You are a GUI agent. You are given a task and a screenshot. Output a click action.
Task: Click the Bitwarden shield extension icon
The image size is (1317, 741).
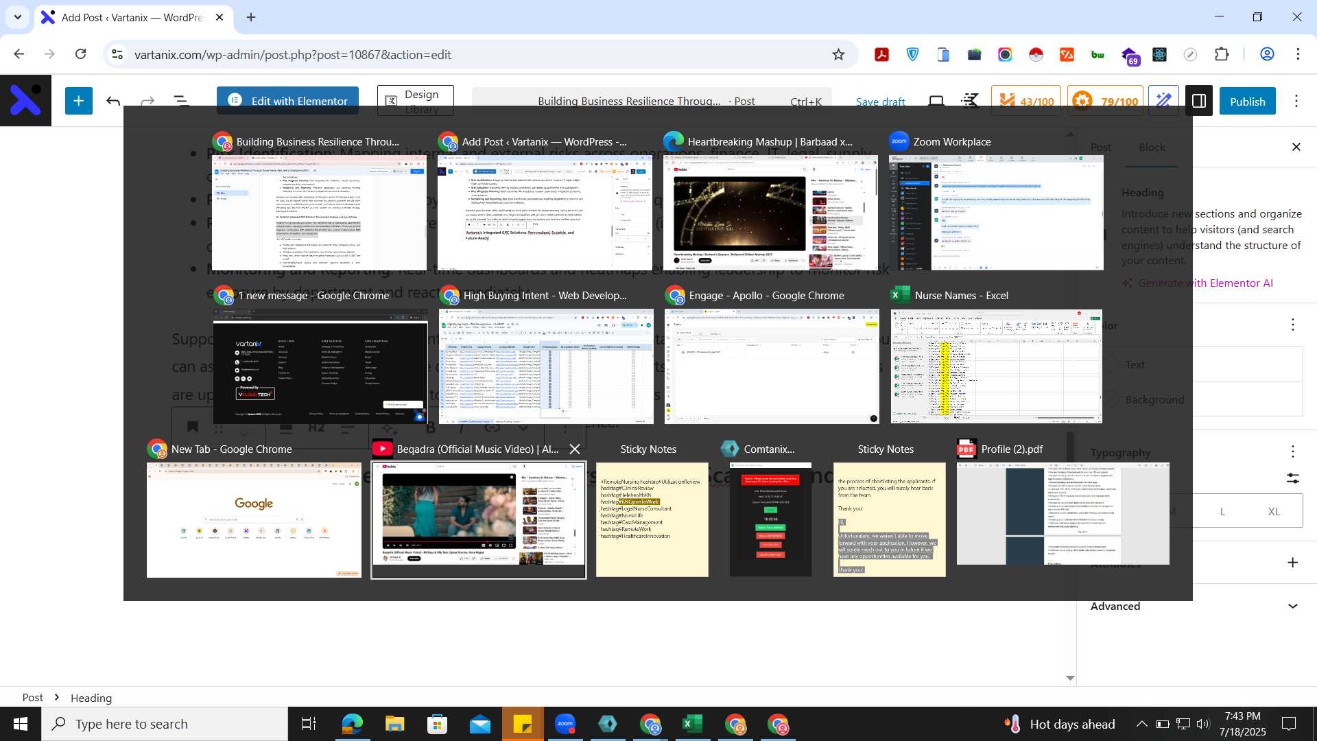pos(912,54)
